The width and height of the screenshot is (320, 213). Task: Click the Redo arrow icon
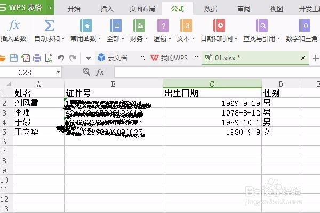coord(73,58)
